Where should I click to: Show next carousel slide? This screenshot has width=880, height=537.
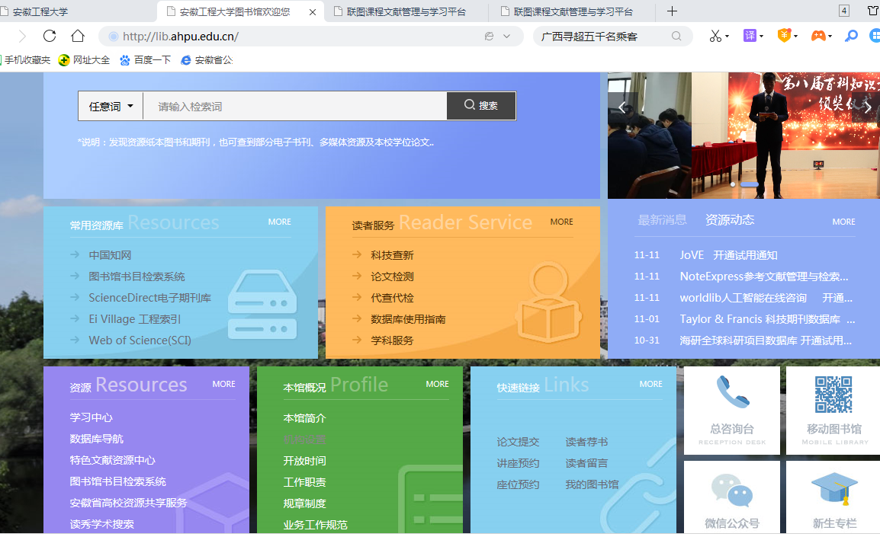[x=867, y=107]
